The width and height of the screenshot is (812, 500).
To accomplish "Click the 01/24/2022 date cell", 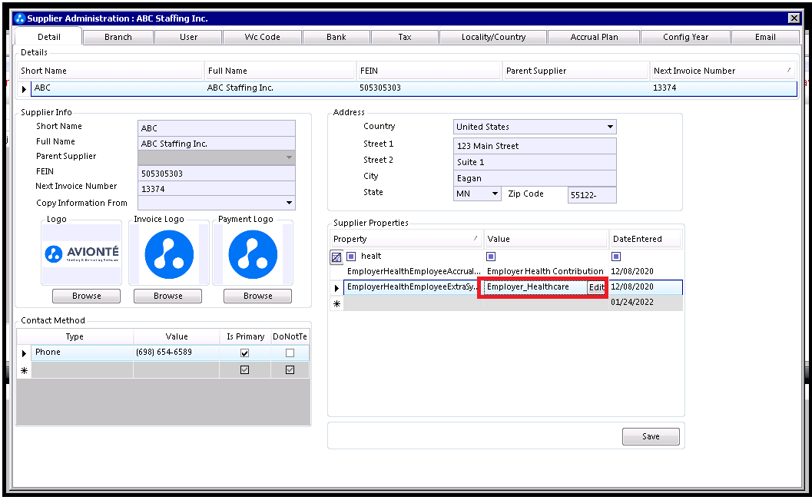I will pos(645,303).
